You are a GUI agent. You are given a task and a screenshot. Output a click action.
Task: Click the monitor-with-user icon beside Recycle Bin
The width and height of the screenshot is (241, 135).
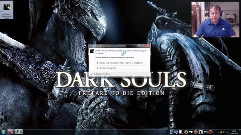click(x=176, y=132)
